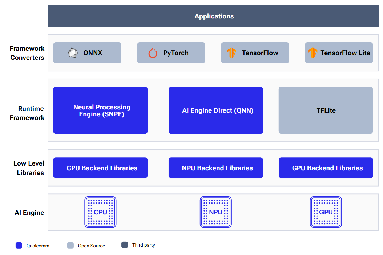Click the Third party dark swatch
The width and height of the screenshot is (383, 255).
coord(125,245)
